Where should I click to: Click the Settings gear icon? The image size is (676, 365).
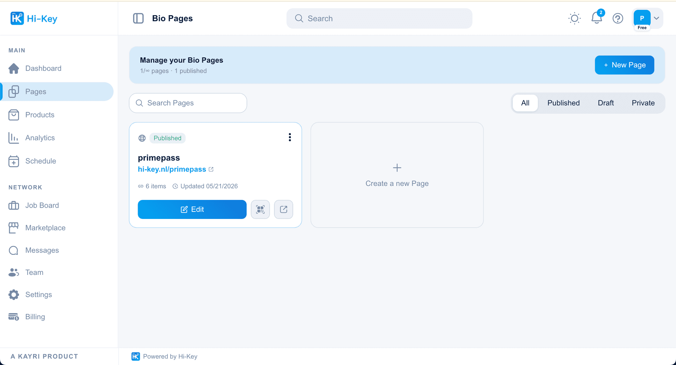pos(14,295)
